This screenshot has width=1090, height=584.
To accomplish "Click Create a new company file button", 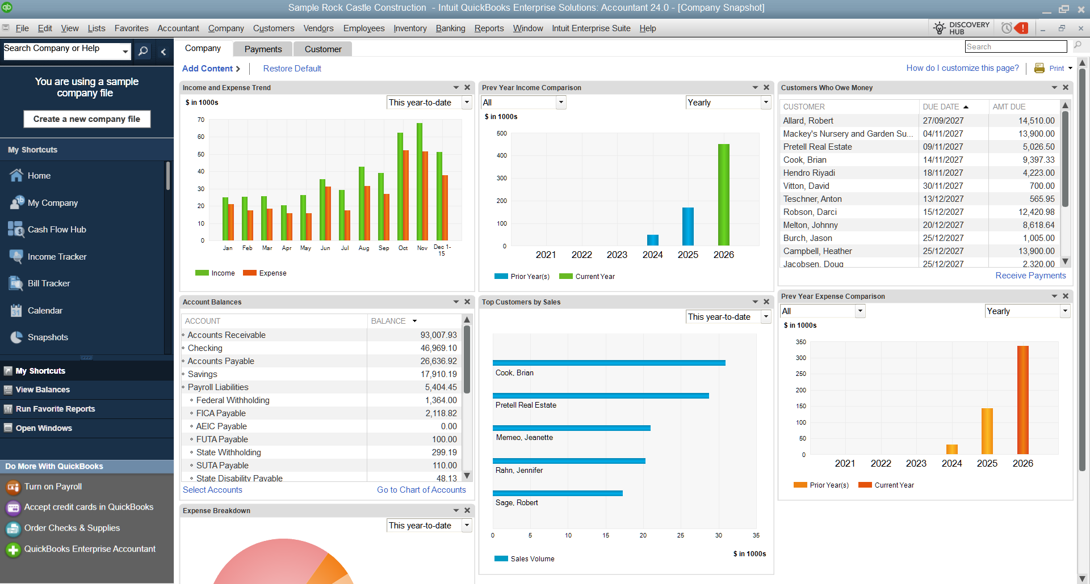I will [87, 119].
